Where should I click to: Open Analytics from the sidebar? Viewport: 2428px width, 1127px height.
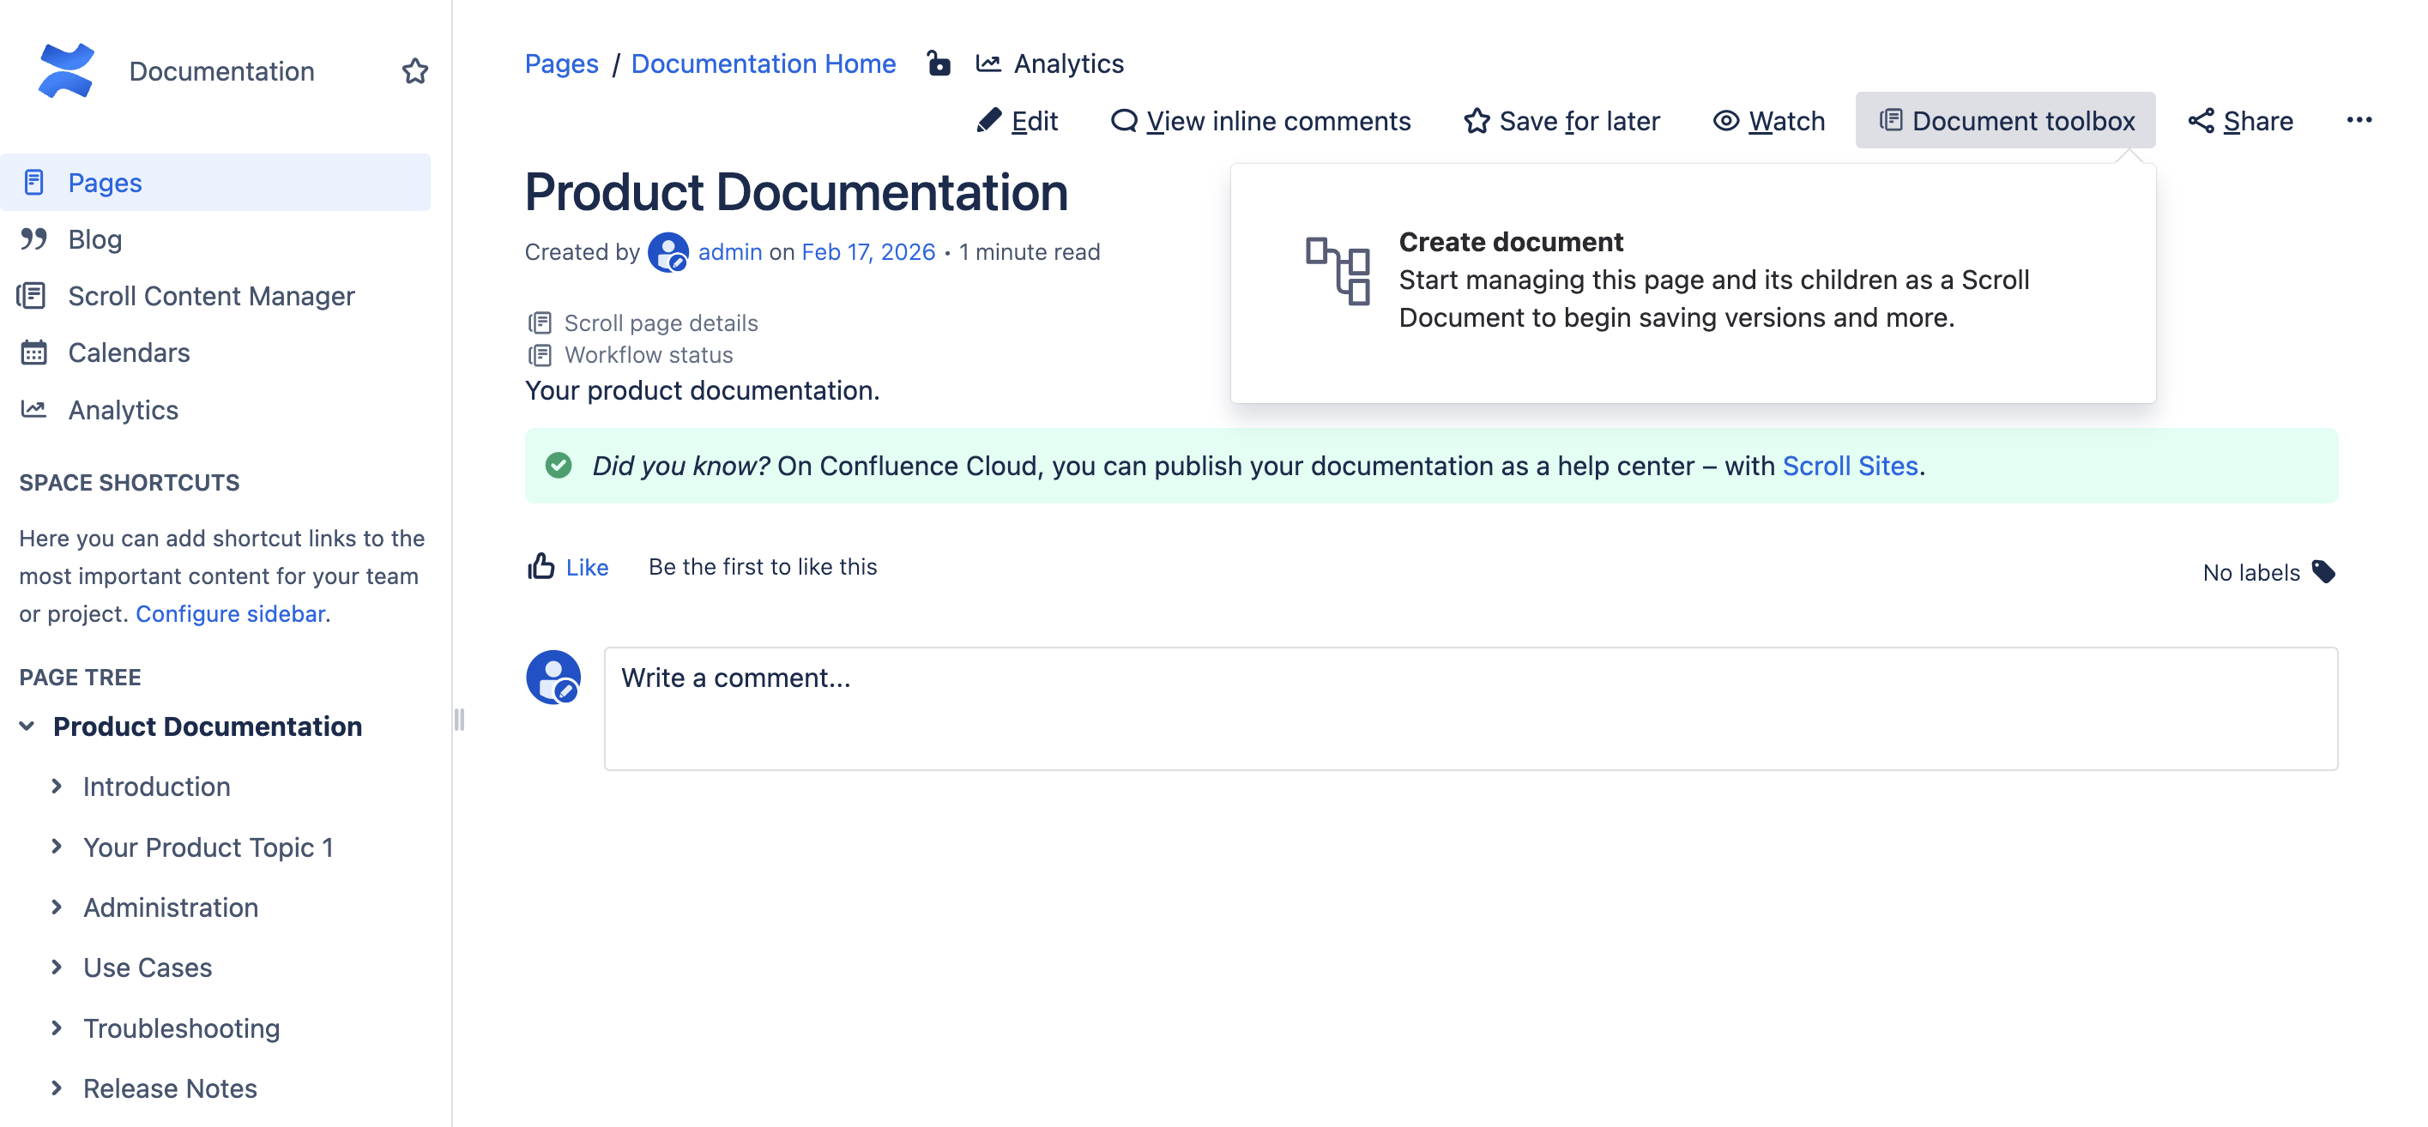pyautogui.click(x=123, y=409)
